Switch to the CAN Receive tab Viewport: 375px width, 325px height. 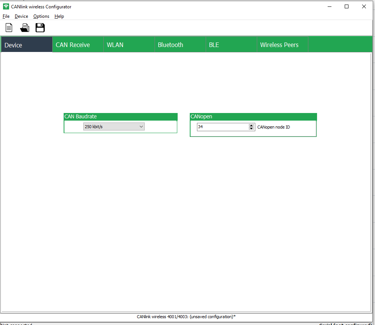[x=72, y=44]
